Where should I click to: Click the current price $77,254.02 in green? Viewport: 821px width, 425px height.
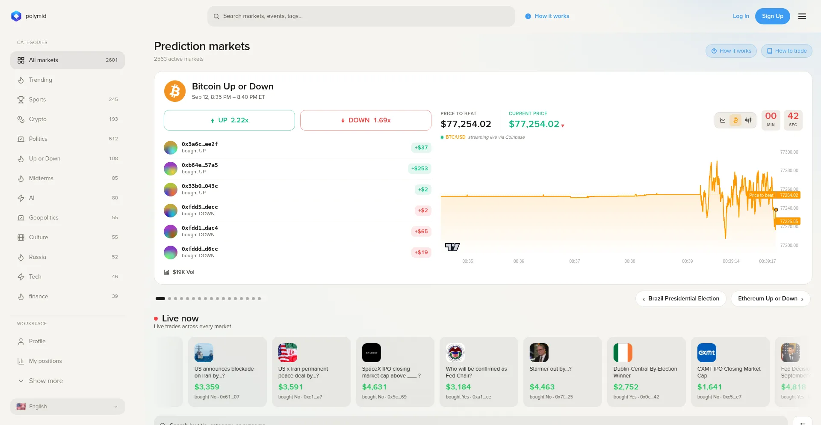tap(534, 124)
